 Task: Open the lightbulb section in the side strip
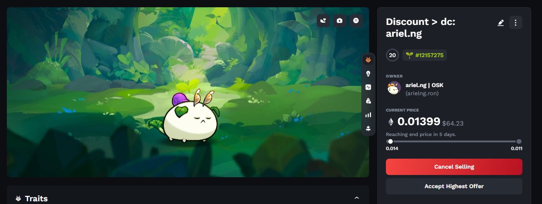click(368, 73)
